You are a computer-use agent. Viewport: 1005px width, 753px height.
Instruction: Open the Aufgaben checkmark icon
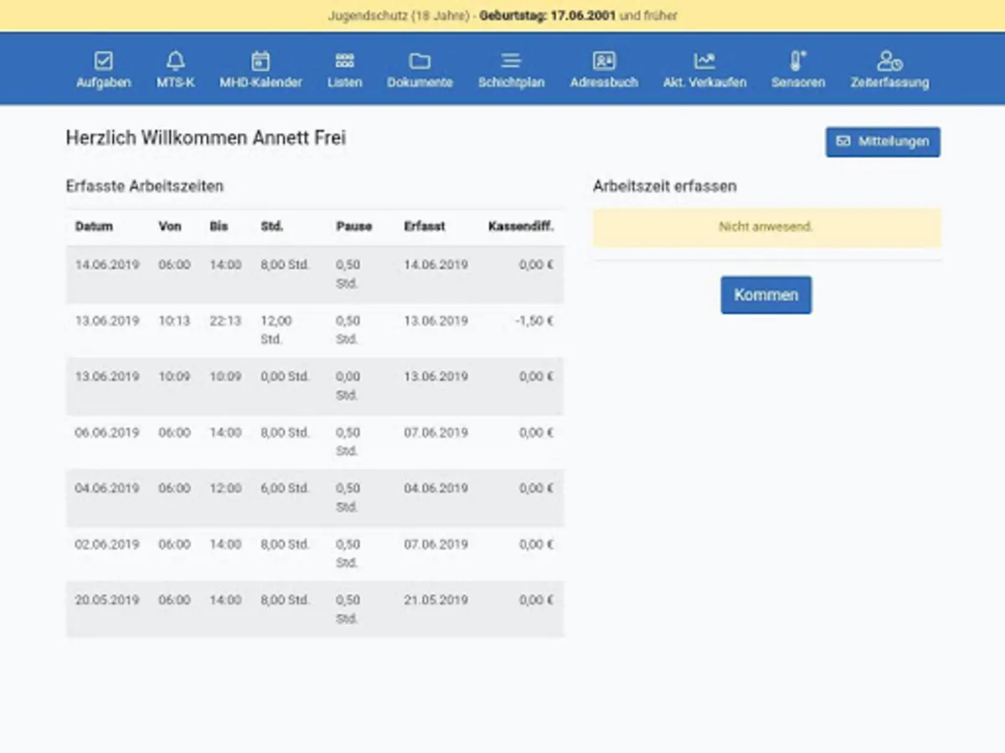104,60
